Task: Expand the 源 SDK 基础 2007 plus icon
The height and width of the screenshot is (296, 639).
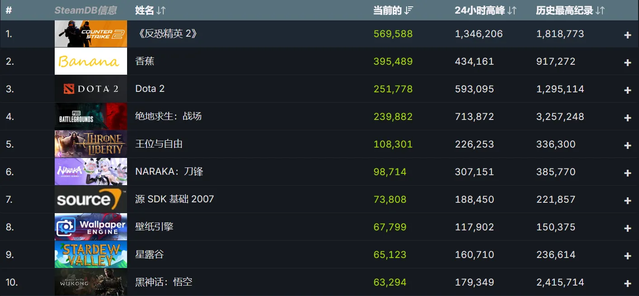Action: (x=627, y=201)
